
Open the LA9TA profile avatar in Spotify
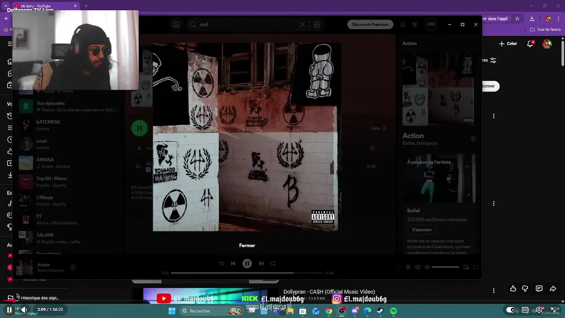pos(431,25)
